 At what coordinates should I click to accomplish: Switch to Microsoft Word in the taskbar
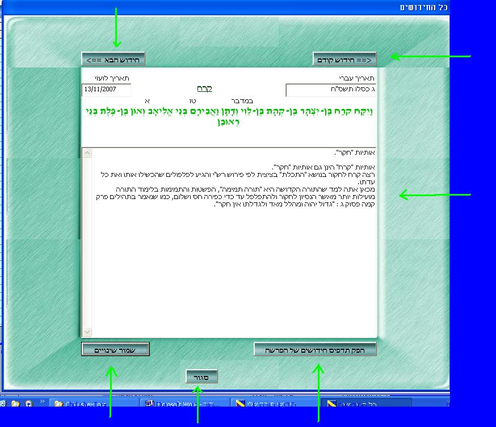pyautogui.click(x=184, y=404)
